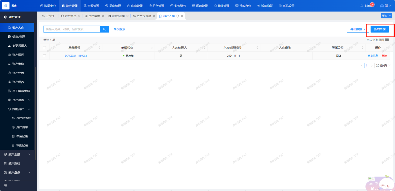Select 员工申请单据 in sidebar
This screenshot has height=191, width=395.
coord(17,91)
